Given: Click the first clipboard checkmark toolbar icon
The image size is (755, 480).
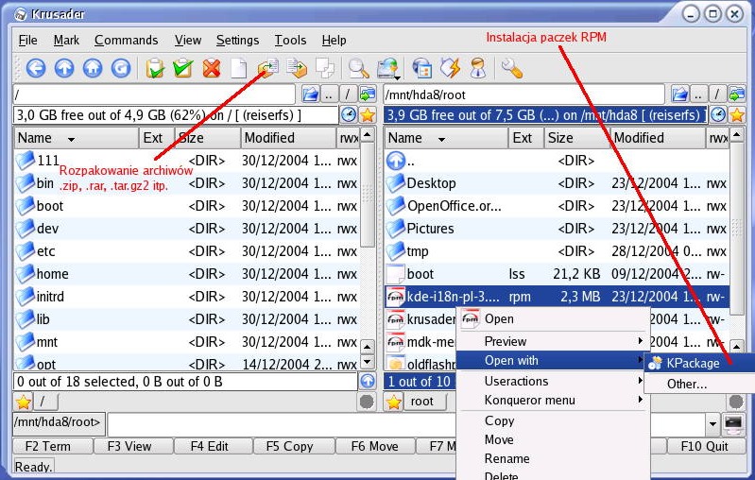Looking at the screenshot, I should (x=155, y=68).
